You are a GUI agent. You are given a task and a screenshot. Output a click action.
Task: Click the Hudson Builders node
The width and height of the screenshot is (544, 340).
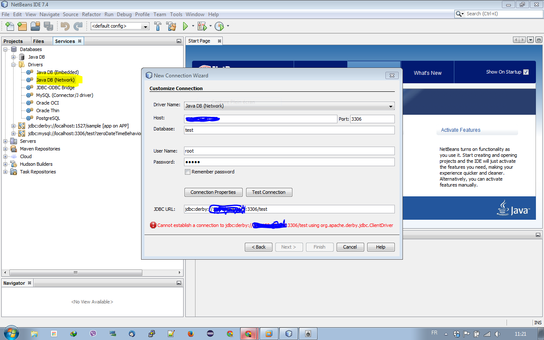[x=36, y=164]
